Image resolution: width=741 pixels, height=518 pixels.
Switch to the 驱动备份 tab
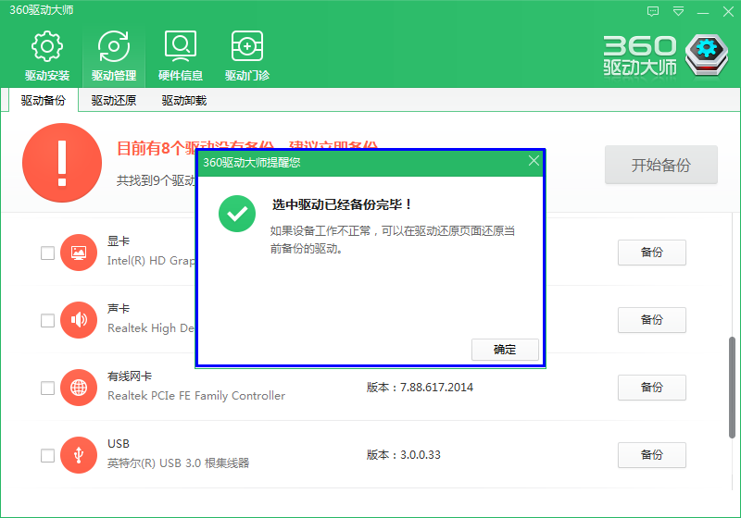click(x=43, y=100)
